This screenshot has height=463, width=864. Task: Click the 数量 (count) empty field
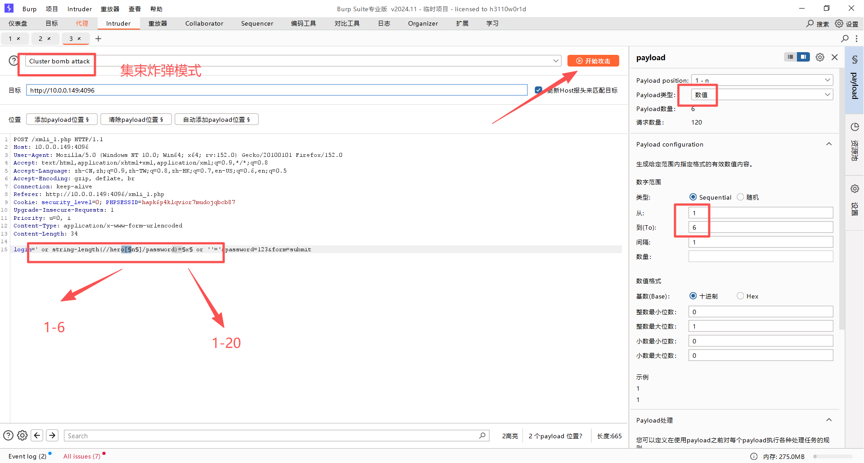click(761, 257)
